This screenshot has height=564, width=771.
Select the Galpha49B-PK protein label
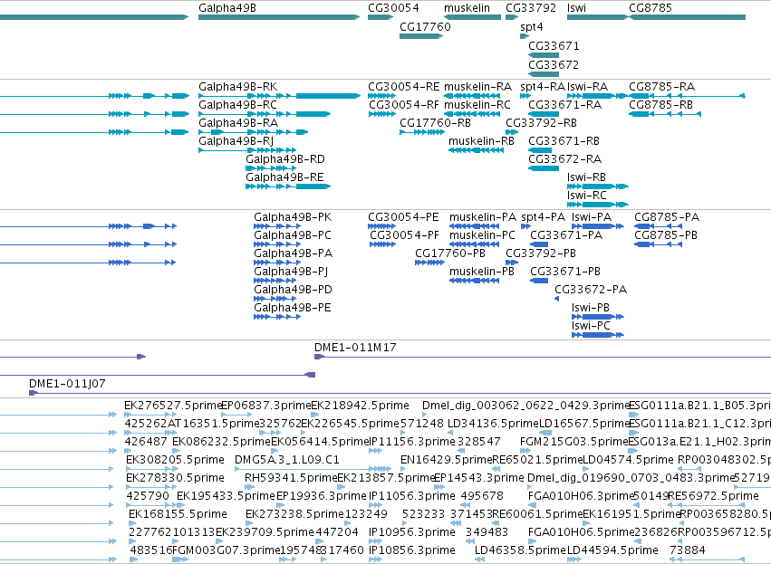(293, 217)
